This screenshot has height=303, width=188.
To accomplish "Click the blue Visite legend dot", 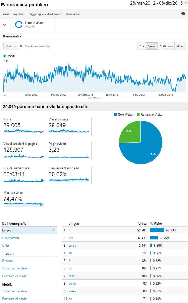I will tap(5, 56).
